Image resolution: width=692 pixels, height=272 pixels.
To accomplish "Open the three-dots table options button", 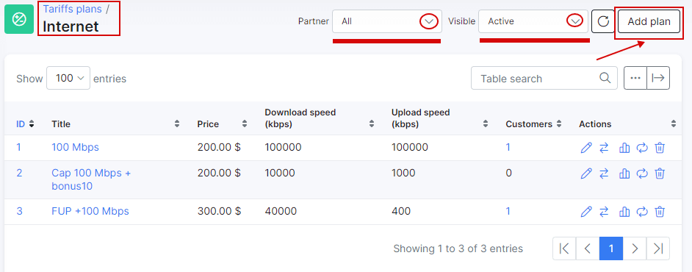I will pyautogui.click(x=635, y=78).
